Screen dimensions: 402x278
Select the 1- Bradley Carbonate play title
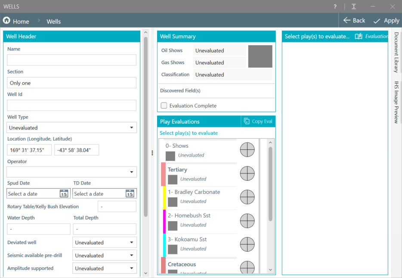click(194, 192)
